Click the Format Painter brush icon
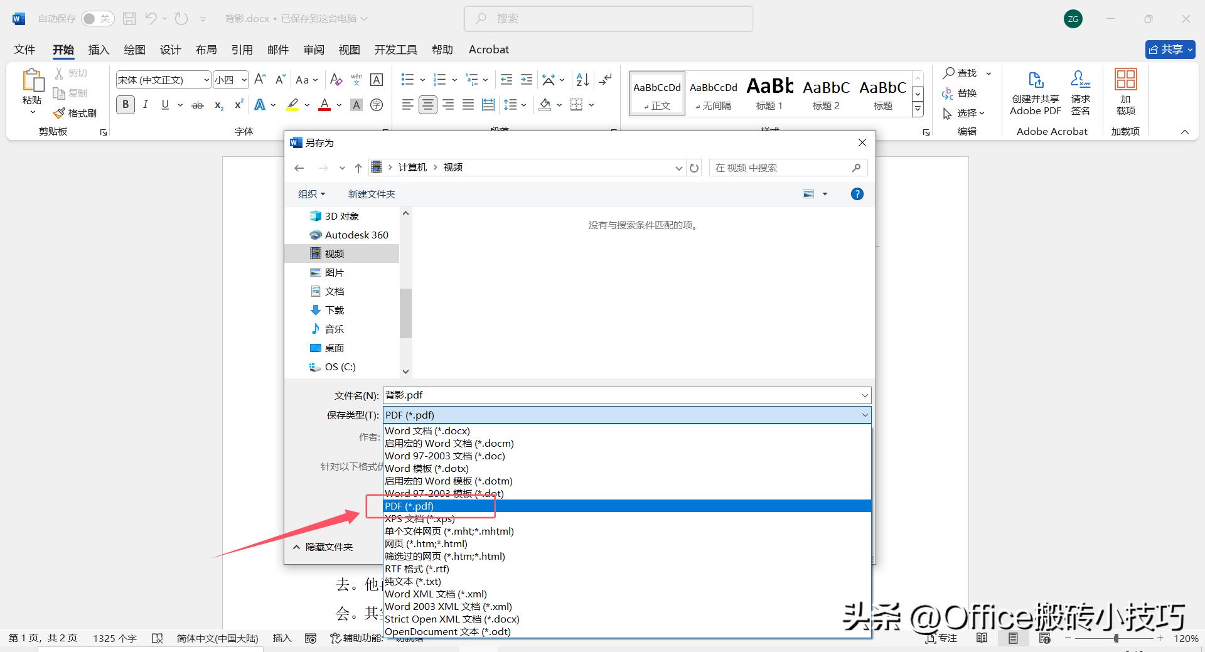 coord(60,113)
